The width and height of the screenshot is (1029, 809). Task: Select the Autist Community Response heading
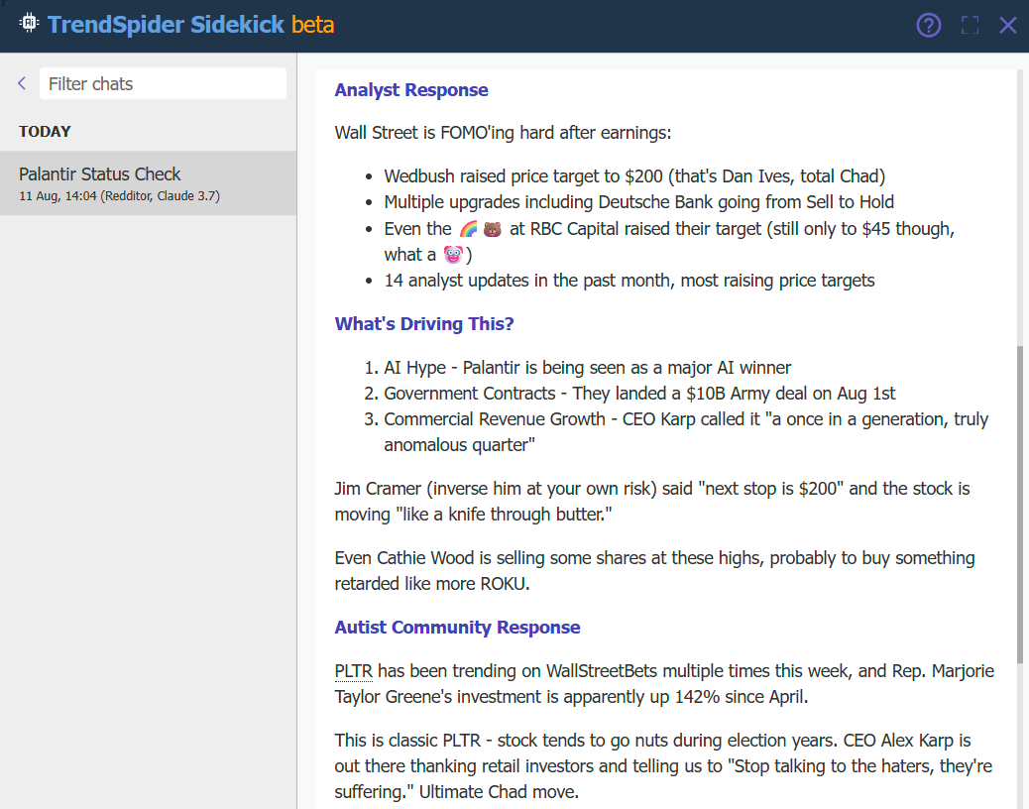click(x=457, y=628)
